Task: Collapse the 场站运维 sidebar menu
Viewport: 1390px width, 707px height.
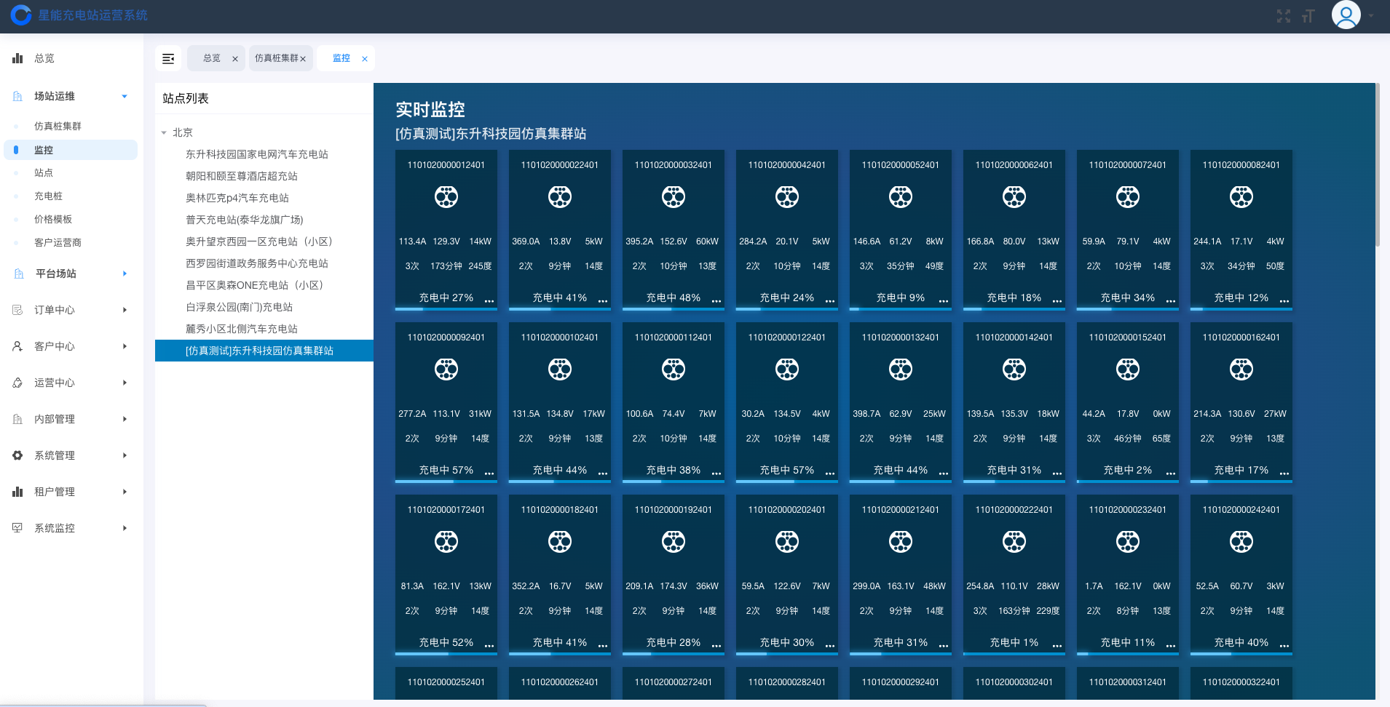Action: click(x=125, y=96)
